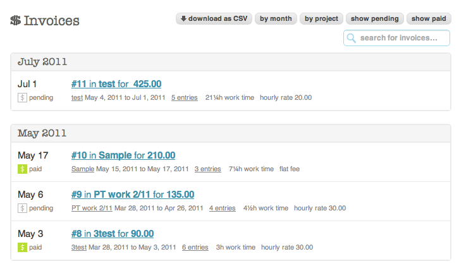This screenshot has width=459, height=266.
Task: Expand the 5 entries of invoice #11
Action: [184, 98]
